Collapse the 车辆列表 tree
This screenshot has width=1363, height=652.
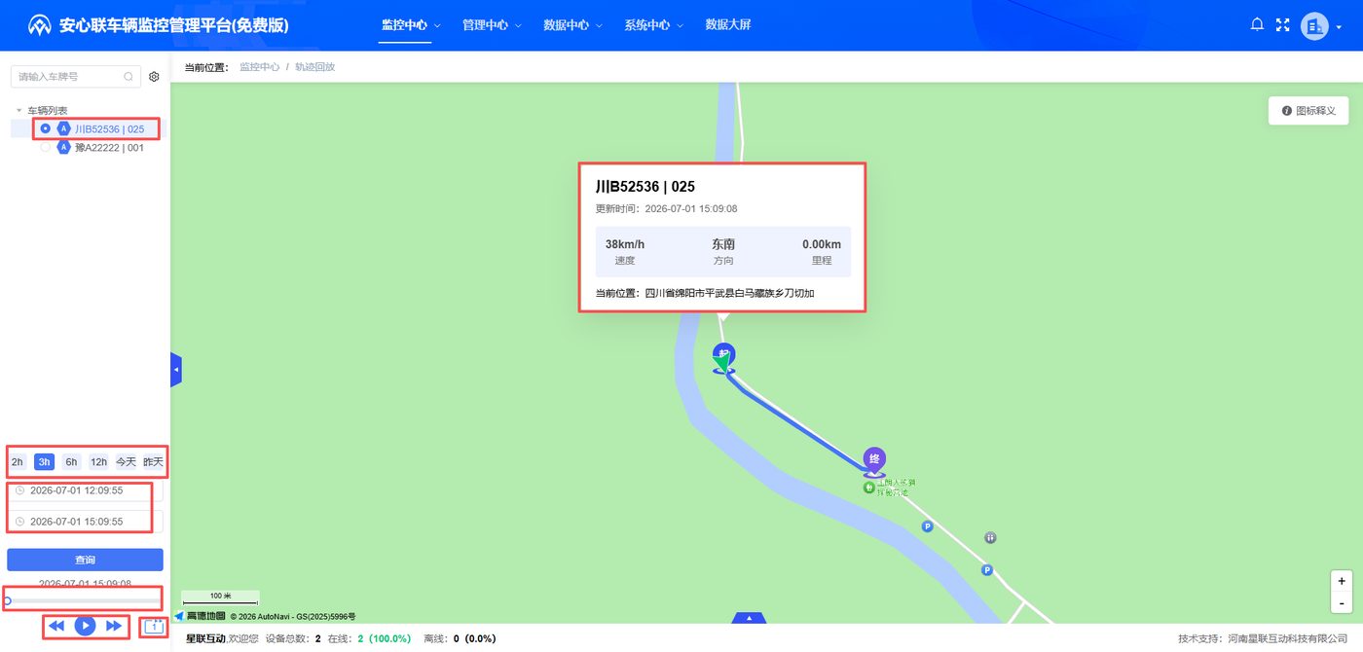[18, 110]
